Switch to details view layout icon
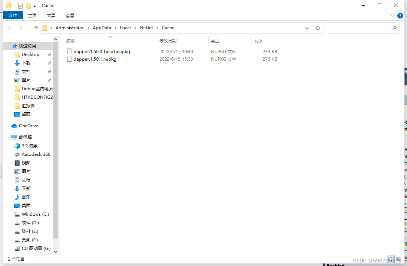The width and height of the screenshot is (407, 266). pyautogui.click(x=391, y=259)
